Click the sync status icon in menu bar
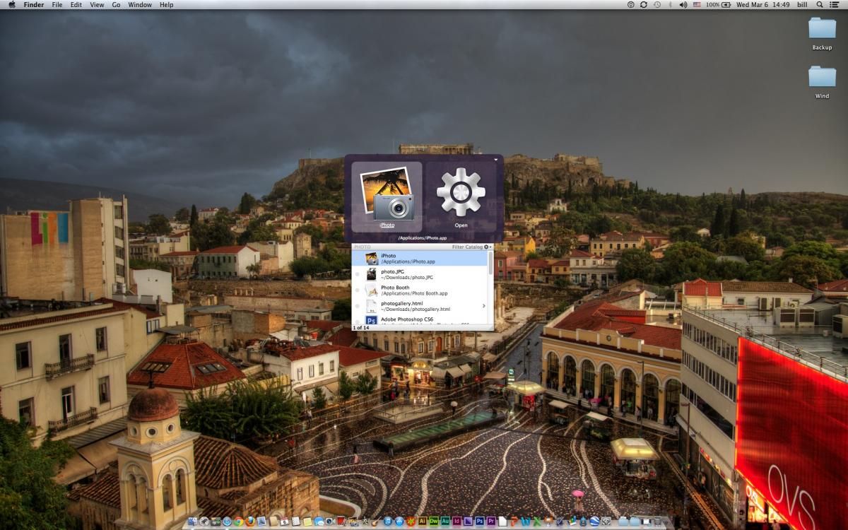Screen dimensions: 848x530 click(x=644, y=4)
